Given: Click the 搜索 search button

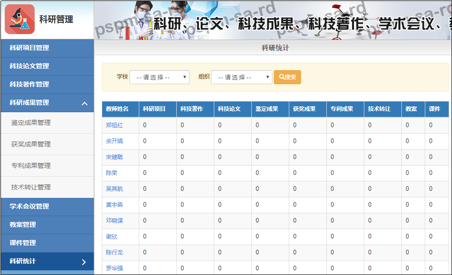Looking at the screenshot, I should [287, 77].
